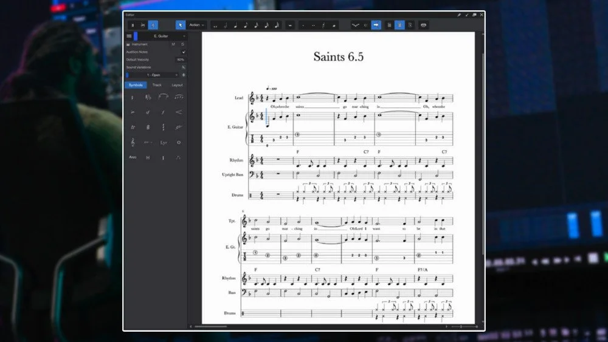Click the track list icon beside E. Guitar
608x342 pixels.
pos(129,36)
